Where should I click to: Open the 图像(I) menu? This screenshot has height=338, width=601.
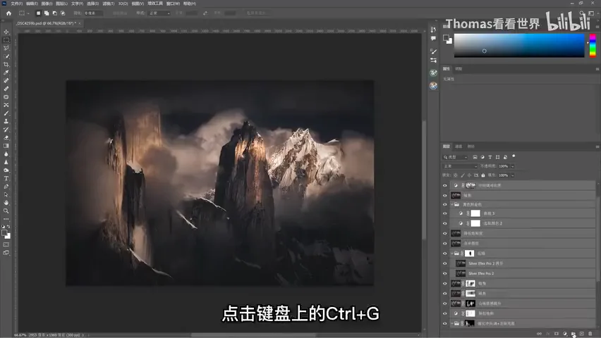(47, 4)
